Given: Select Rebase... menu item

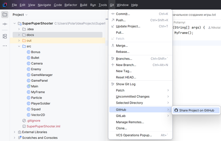Looking at the screenshot, I should pyautogui.click(x=140, y=52).
